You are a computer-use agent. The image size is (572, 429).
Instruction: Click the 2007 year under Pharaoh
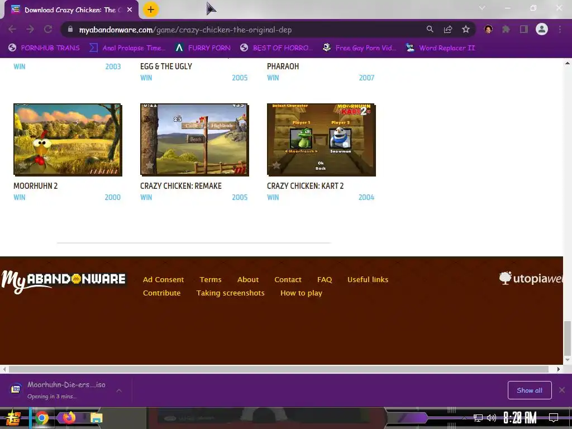(366, 78)
